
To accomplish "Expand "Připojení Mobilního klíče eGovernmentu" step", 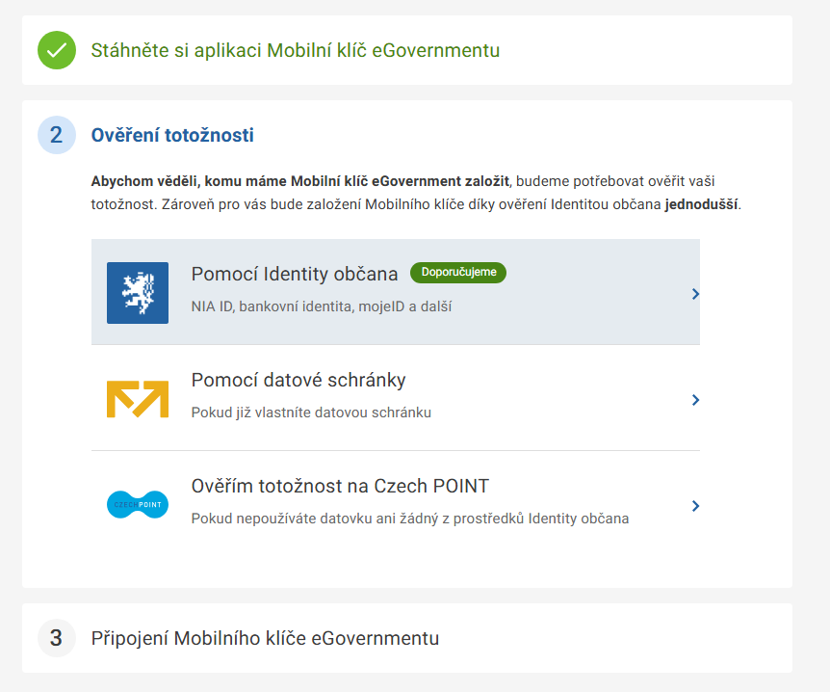I will pos(265,638).
